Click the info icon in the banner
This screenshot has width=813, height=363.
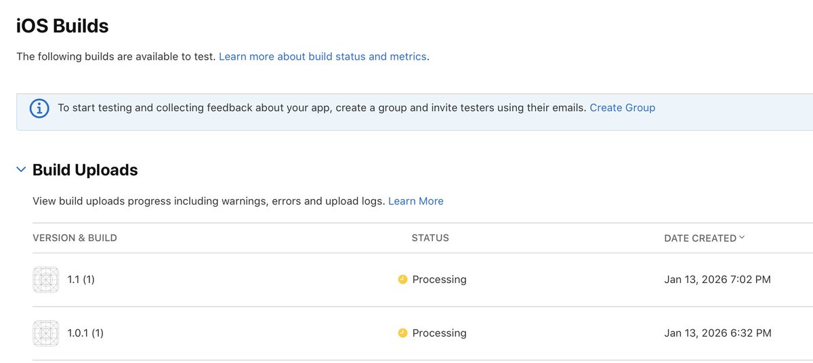[40, 108]
